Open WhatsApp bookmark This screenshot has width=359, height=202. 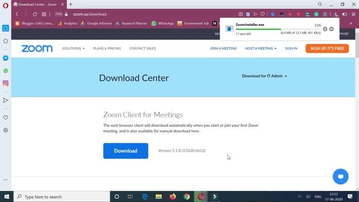(x=163, y=24)
